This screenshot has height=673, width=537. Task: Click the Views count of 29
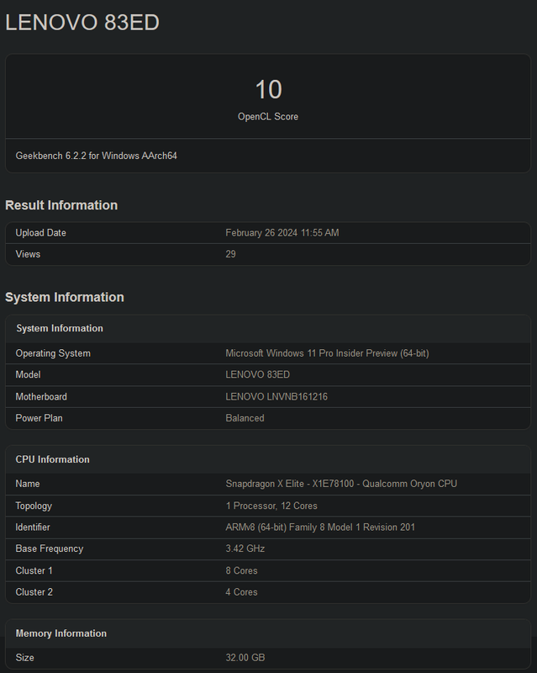tap(231, 254)
